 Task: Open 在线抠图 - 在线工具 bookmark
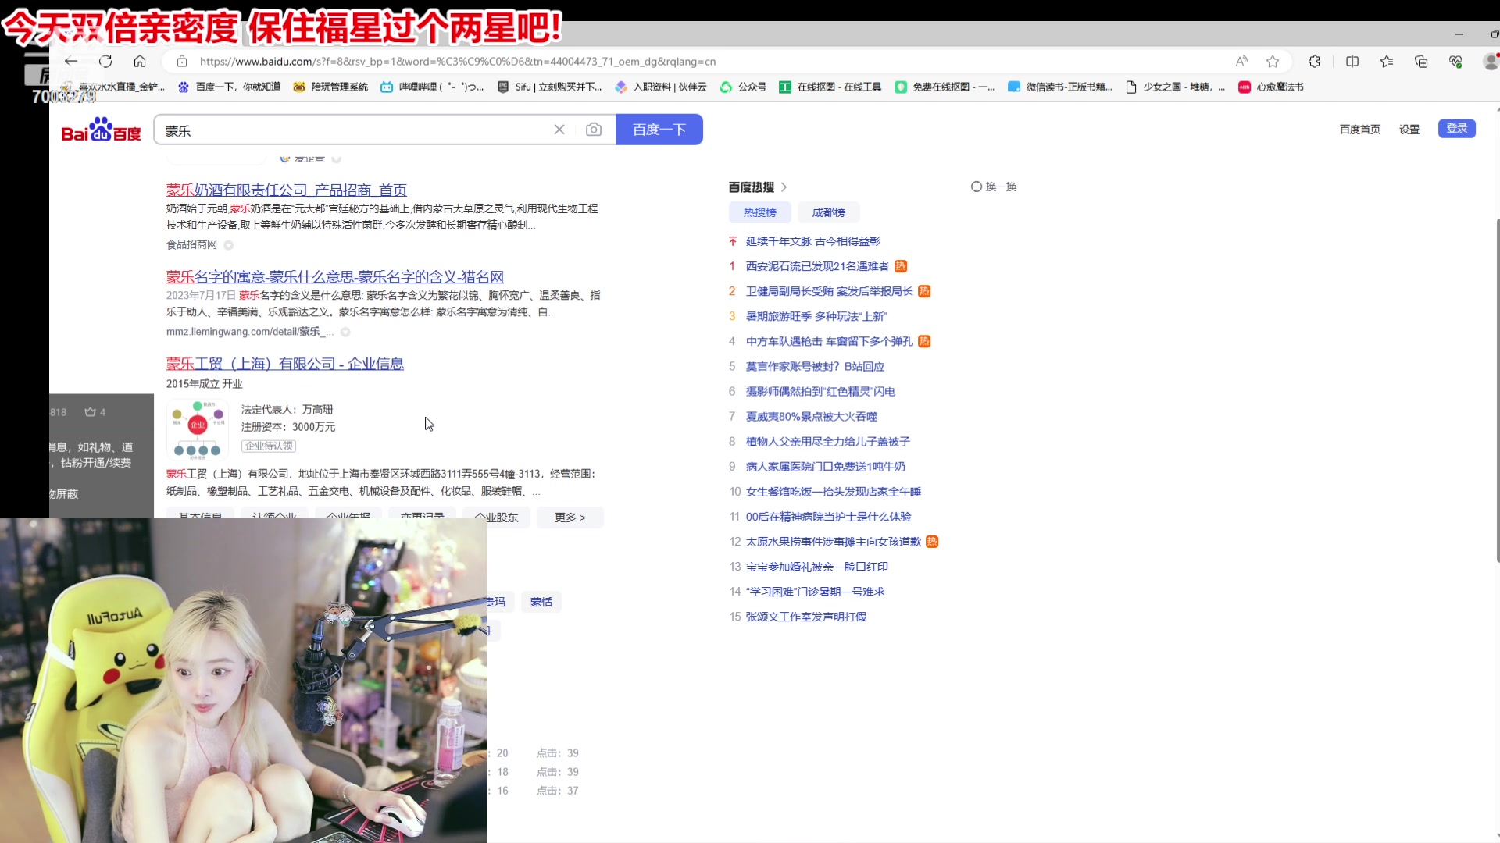(830, 87)
